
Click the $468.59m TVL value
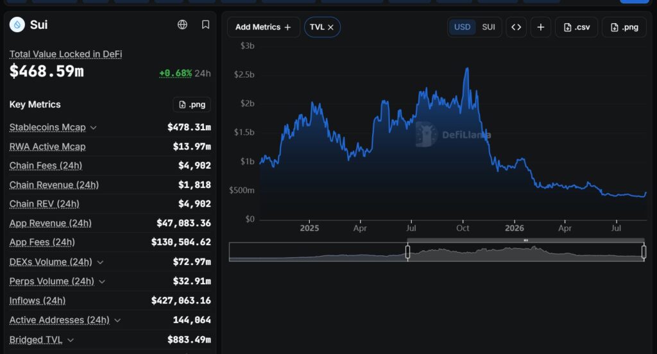[x=46, y=71]
